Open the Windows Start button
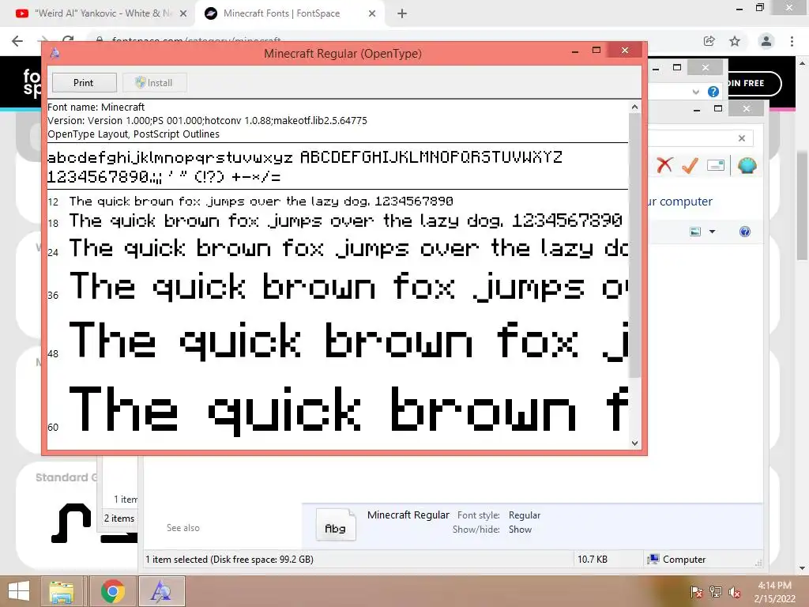This screenshot has width=809, height=607. (19, 591)
